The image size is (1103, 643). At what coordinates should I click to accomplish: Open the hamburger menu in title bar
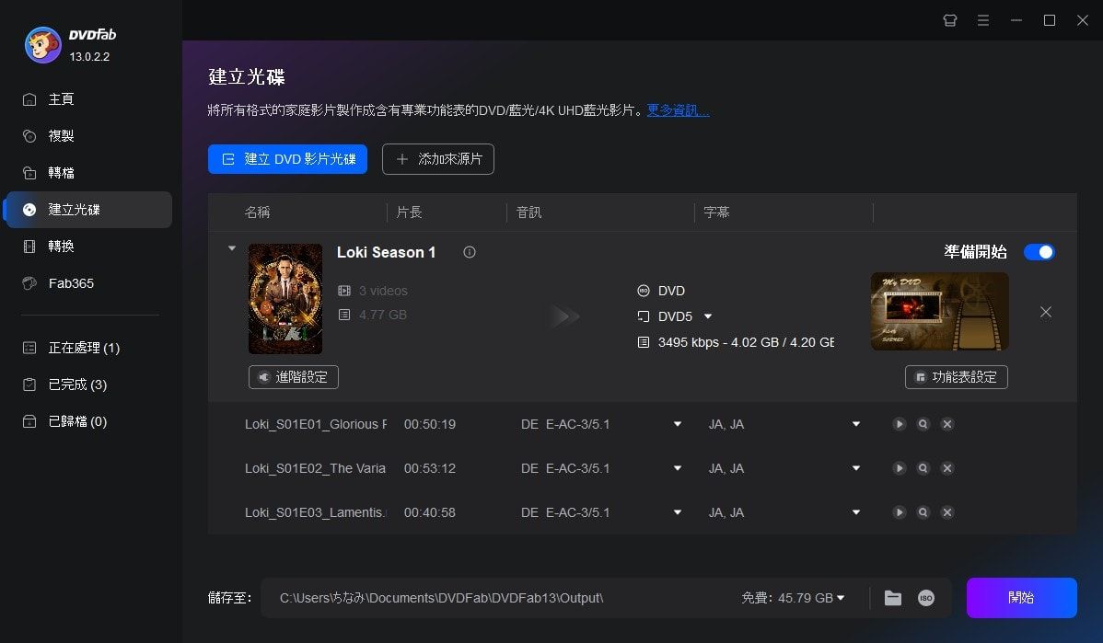click(982, 20)
